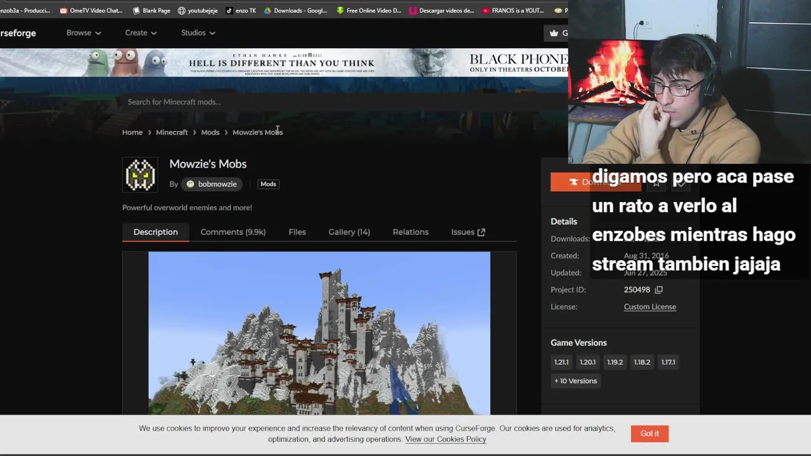Go to Minecraft breadcrumb
Image resolution: width=811 pixels, height=456 pixels.
tap(172, 132)
